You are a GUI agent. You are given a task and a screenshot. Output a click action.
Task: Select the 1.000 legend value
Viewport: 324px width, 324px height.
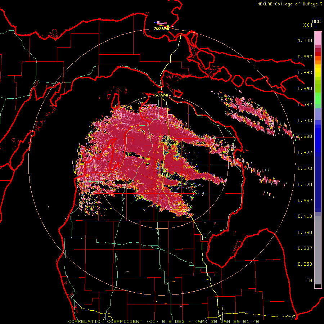tap(305, 40)
